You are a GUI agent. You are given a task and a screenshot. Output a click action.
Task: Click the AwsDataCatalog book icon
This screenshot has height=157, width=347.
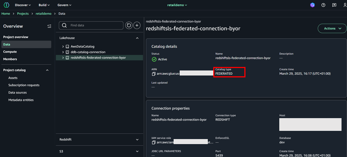pyautogui.click(x=67, y=47)
